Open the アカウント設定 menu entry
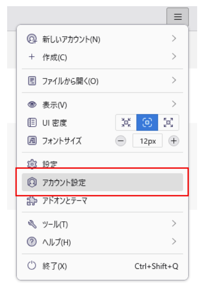Image resolution: width=200 pixels, height=286 pixels. (102, 182)
